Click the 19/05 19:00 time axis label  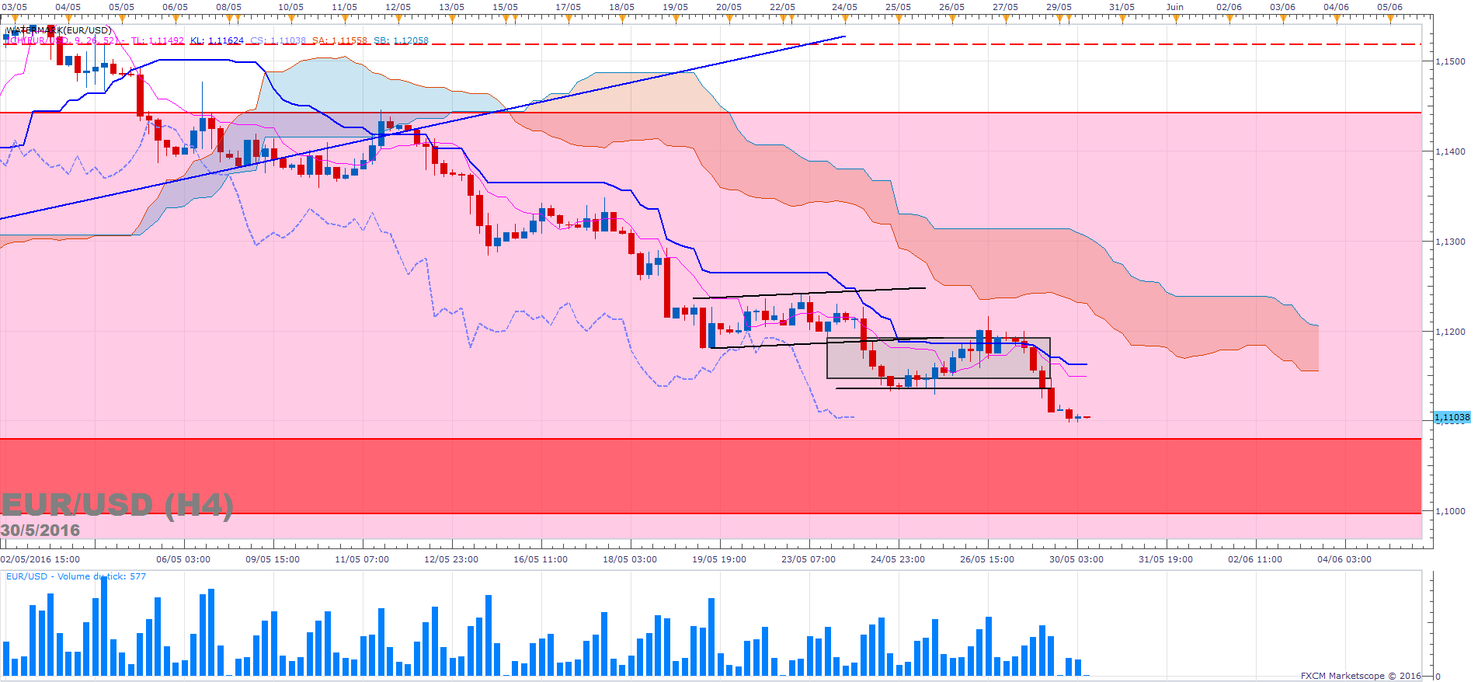718,559
